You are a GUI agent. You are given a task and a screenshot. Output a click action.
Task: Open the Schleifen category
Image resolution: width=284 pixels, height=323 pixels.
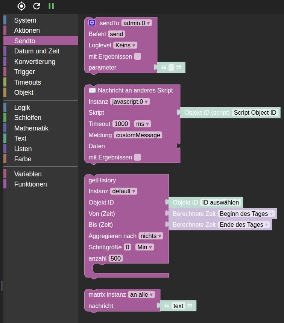pos(41,118)
